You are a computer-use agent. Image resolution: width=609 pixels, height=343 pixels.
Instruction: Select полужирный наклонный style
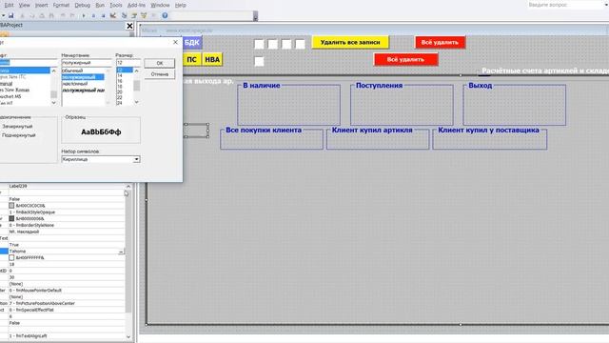tap(83, 91)
